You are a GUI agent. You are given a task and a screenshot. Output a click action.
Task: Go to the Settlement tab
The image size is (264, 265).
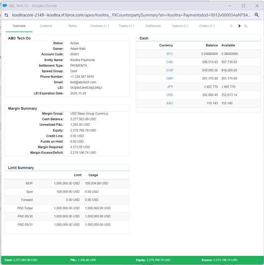(153, 26)
